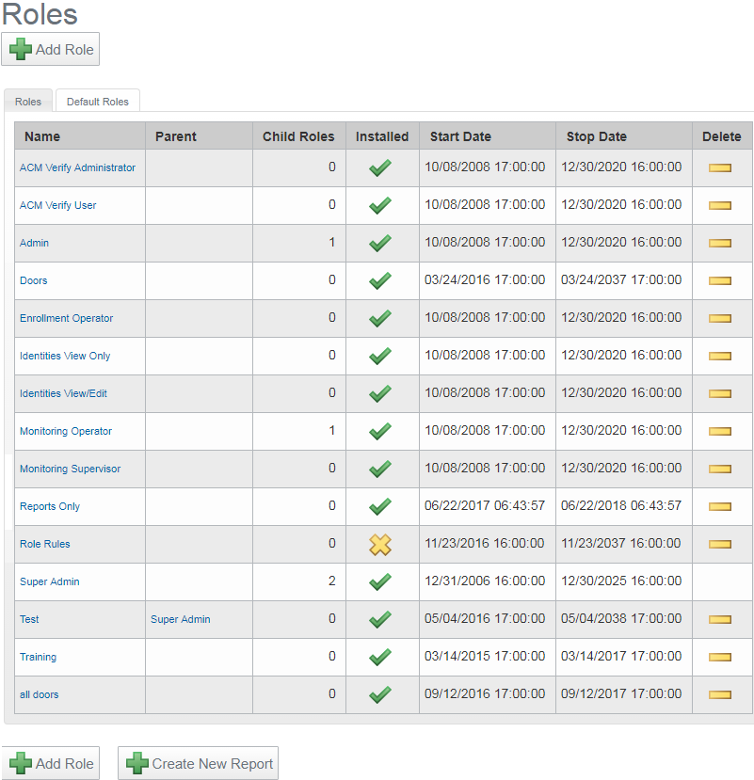Viewport: 754px width, 780px height.
Task: Sort by the Start Date column header
Action: tap(460, 136)
